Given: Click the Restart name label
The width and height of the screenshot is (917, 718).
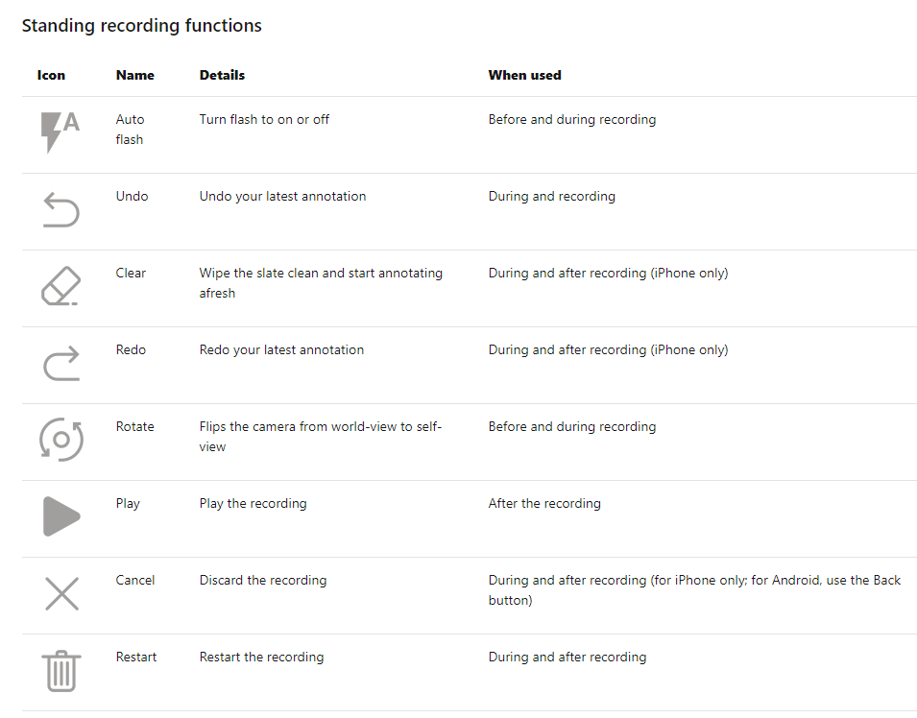Looking at the screenshot, I should pyautogui.click(x=136, y=657).
